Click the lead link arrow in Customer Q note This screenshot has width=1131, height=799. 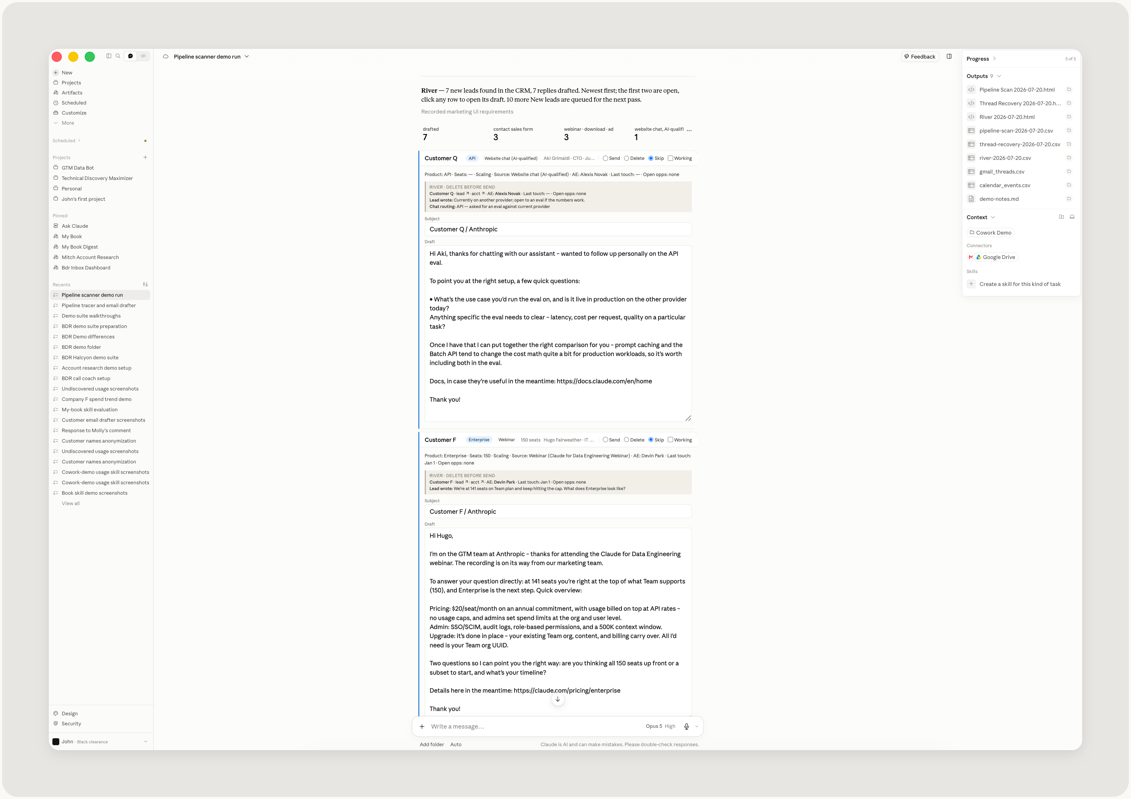(x=467, y=194)
